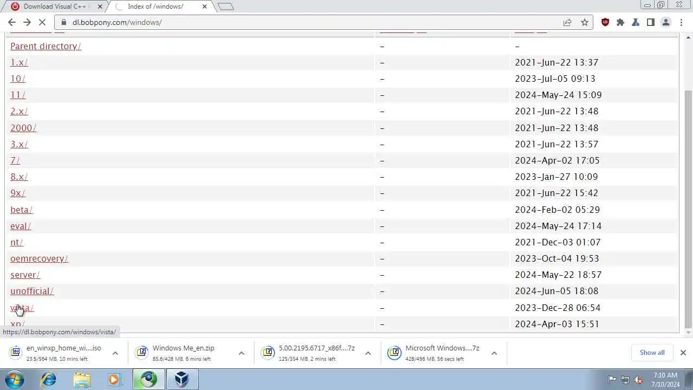The image size is (693, 390).
Task: Close the Index of /windows/ tab
Action: pos(205,6)
